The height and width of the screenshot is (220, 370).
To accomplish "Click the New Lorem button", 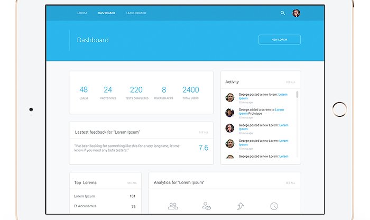I will [279, 40].
